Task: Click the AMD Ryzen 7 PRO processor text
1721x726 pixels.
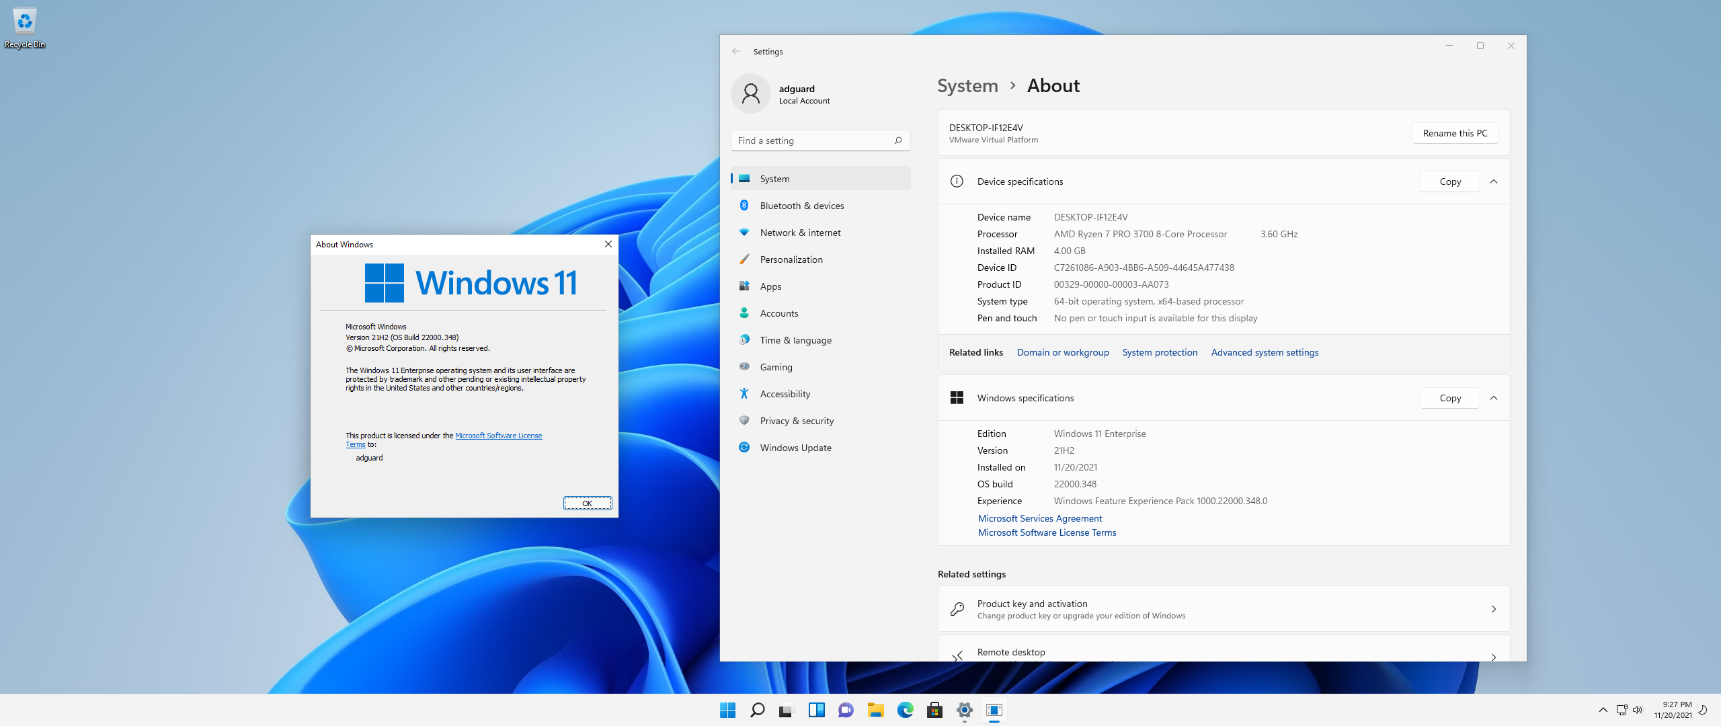Action: (x=1140, y=234)
